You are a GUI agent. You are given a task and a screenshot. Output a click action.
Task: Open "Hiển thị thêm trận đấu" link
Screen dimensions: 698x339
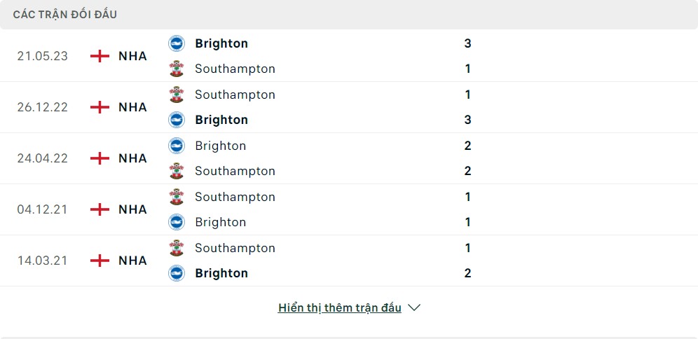[x=340, y=307]
